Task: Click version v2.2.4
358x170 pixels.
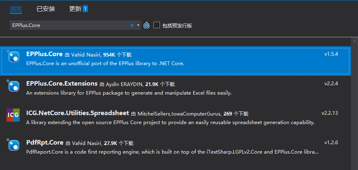Action: point(331,84)
